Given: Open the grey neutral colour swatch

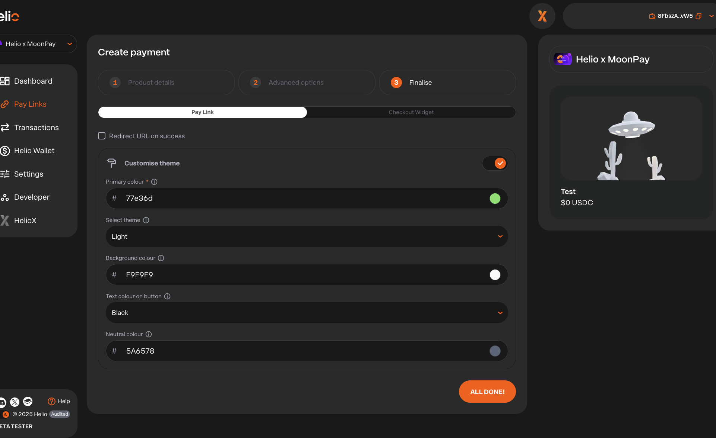Looking at the screenshot, I should (495, 351).
